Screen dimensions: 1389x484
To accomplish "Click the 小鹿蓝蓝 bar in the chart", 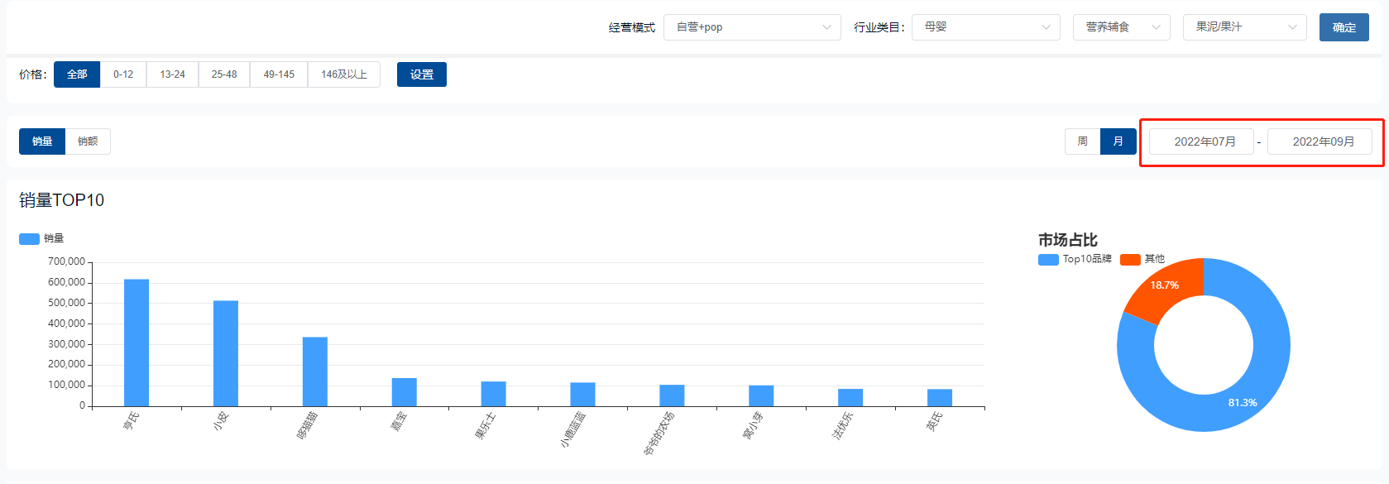I will [x=582, y=395].
